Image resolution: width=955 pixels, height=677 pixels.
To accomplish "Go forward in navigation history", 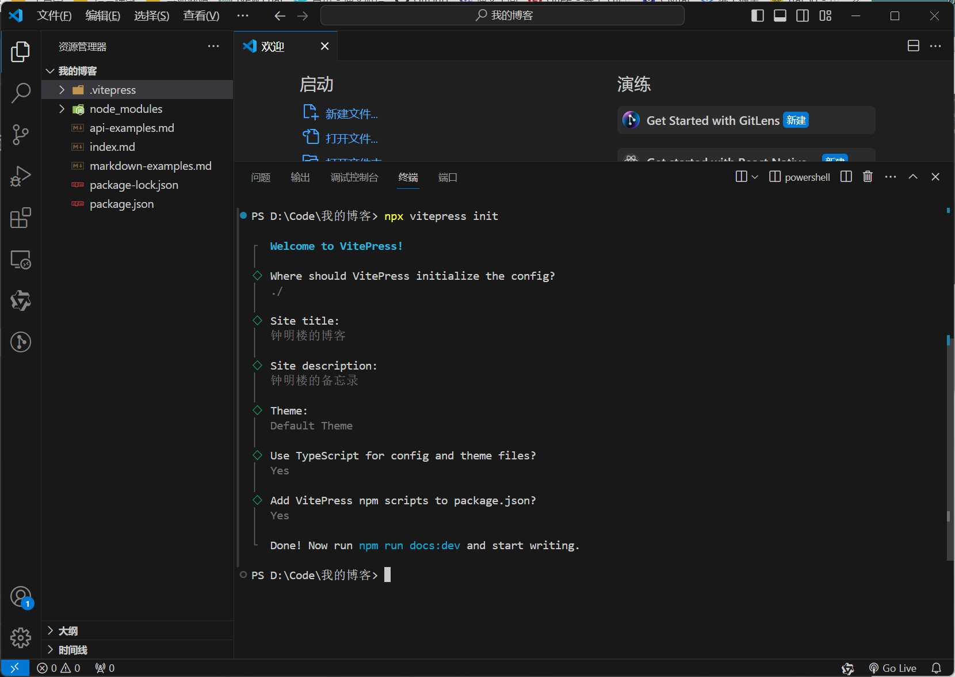I will pos(303,16).
